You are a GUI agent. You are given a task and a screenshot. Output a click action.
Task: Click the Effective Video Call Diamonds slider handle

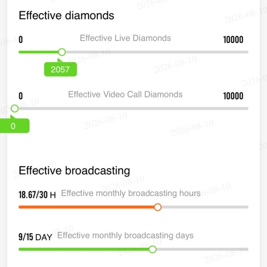[x=15, y=108]
